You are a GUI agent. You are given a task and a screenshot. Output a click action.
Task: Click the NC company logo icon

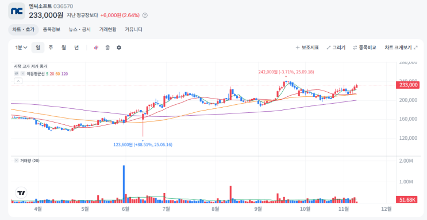(x=17, y=11)
